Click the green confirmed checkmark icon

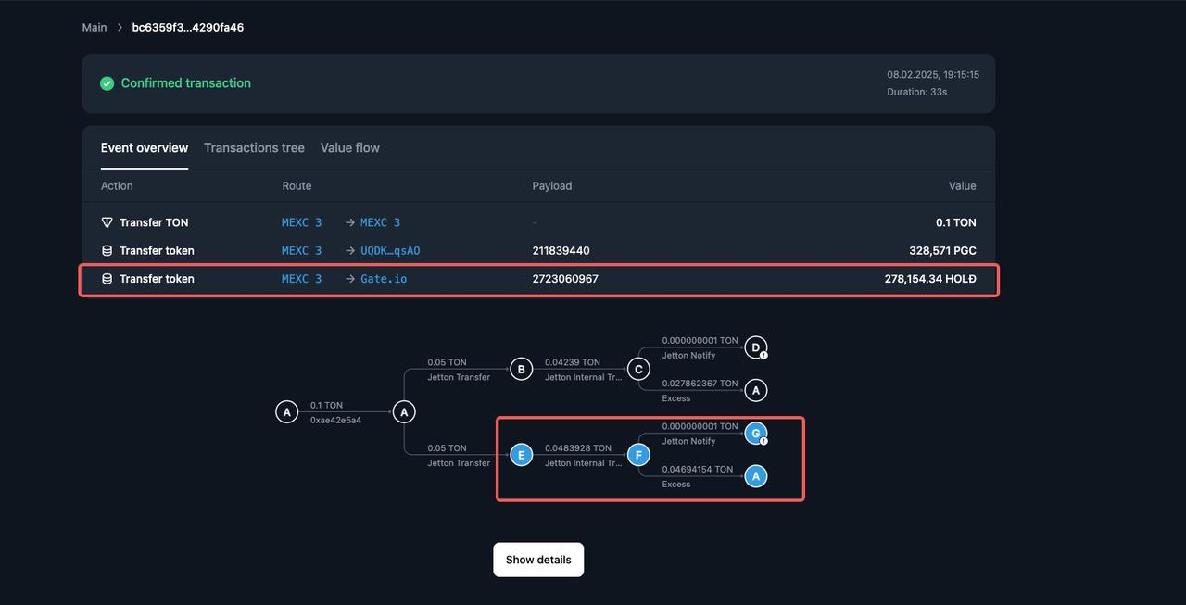click(x=107, y=83)
